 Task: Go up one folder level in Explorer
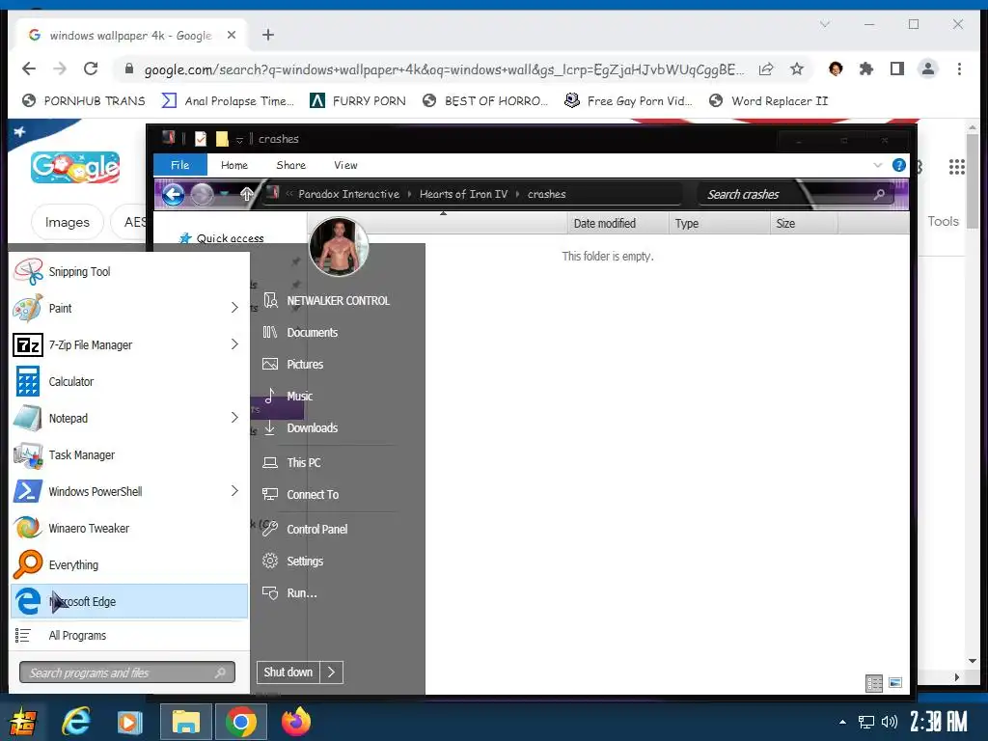pos(247,194)
